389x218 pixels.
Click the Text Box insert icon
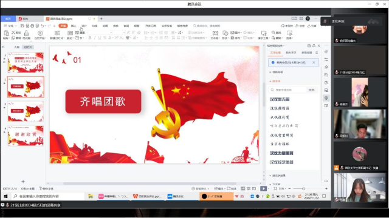coord(215,33)
